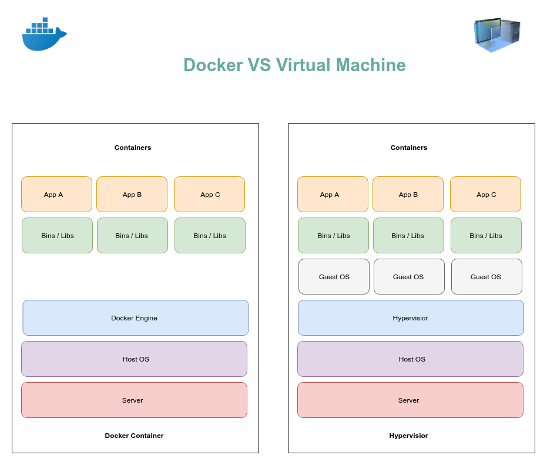Select the Containers heading in Docker diagram
This screenshot has height=465, width=547.
tap(133, 148)
